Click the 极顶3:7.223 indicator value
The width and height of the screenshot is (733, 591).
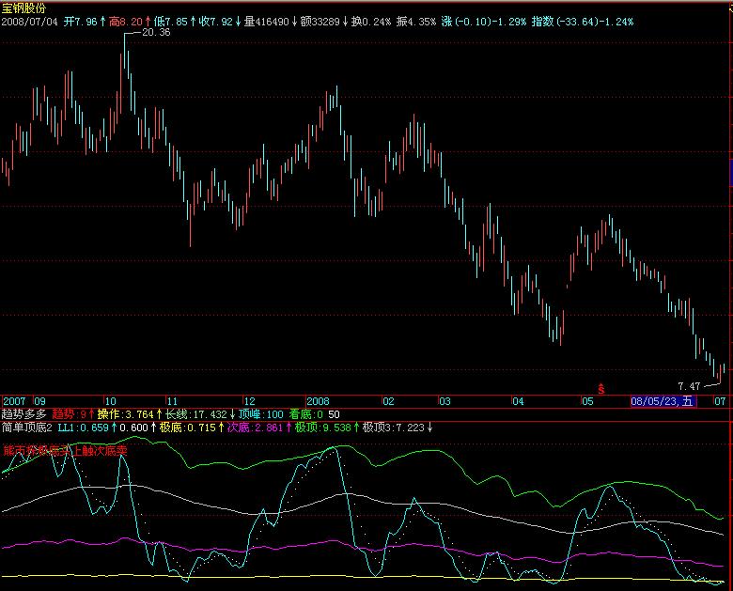click(394, 428)
